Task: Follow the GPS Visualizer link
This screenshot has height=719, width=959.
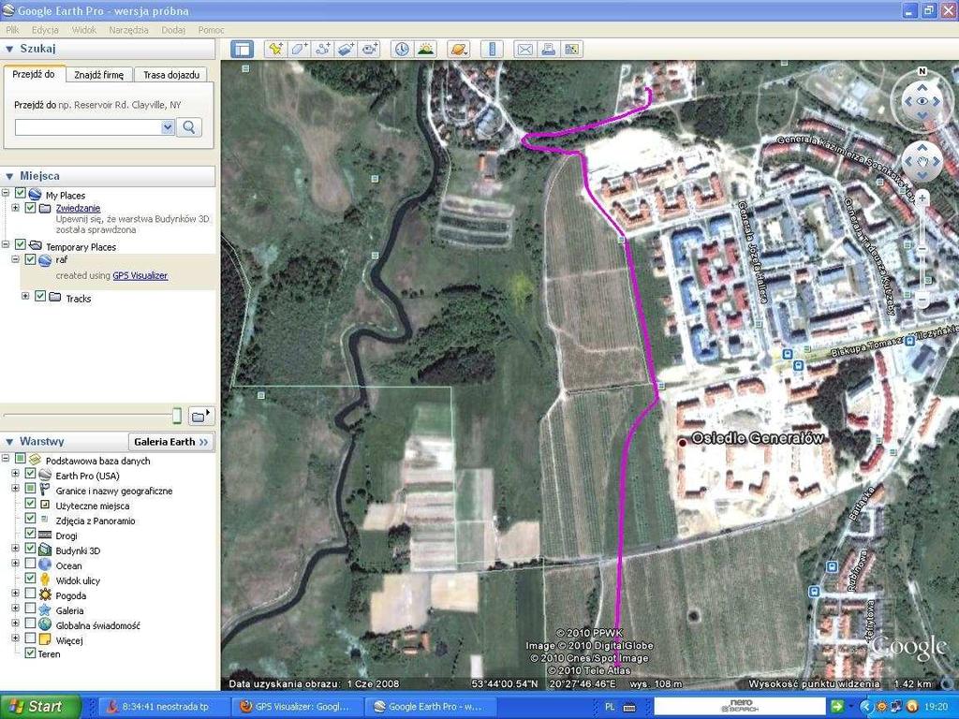Action: 140,276
